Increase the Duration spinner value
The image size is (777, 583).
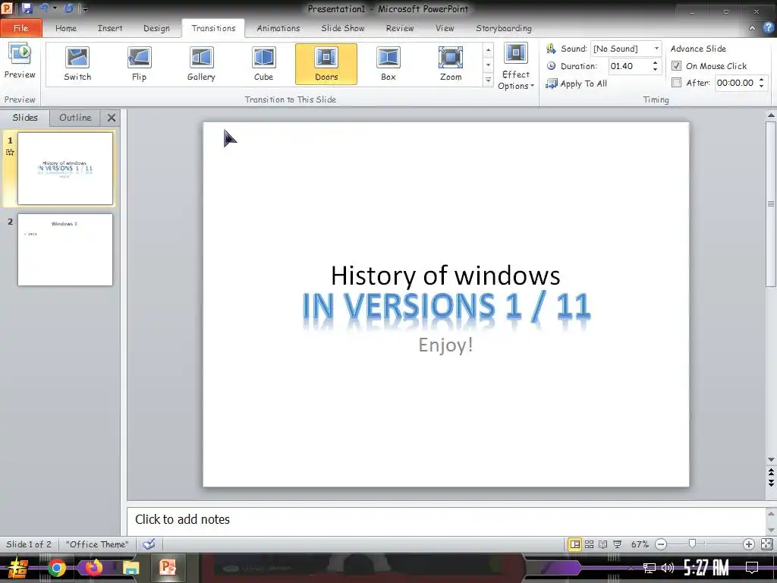pos(655,63)
